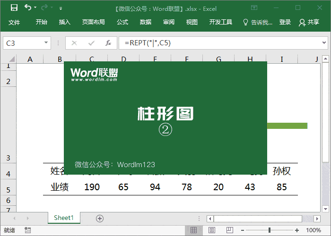Viewport: 331px width, 236px height.
Task: Click the cell with value 78
Action: click(187, 187)
